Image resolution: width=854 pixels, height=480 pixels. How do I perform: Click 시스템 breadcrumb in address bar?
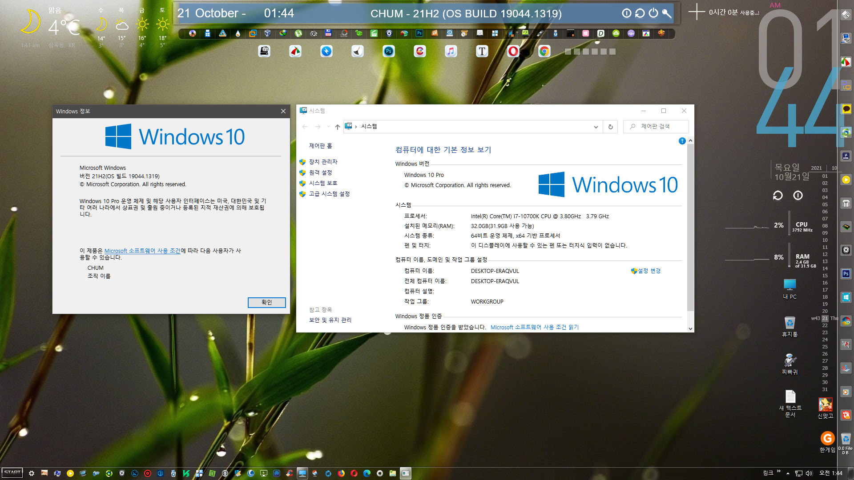(x=369, y=127)
